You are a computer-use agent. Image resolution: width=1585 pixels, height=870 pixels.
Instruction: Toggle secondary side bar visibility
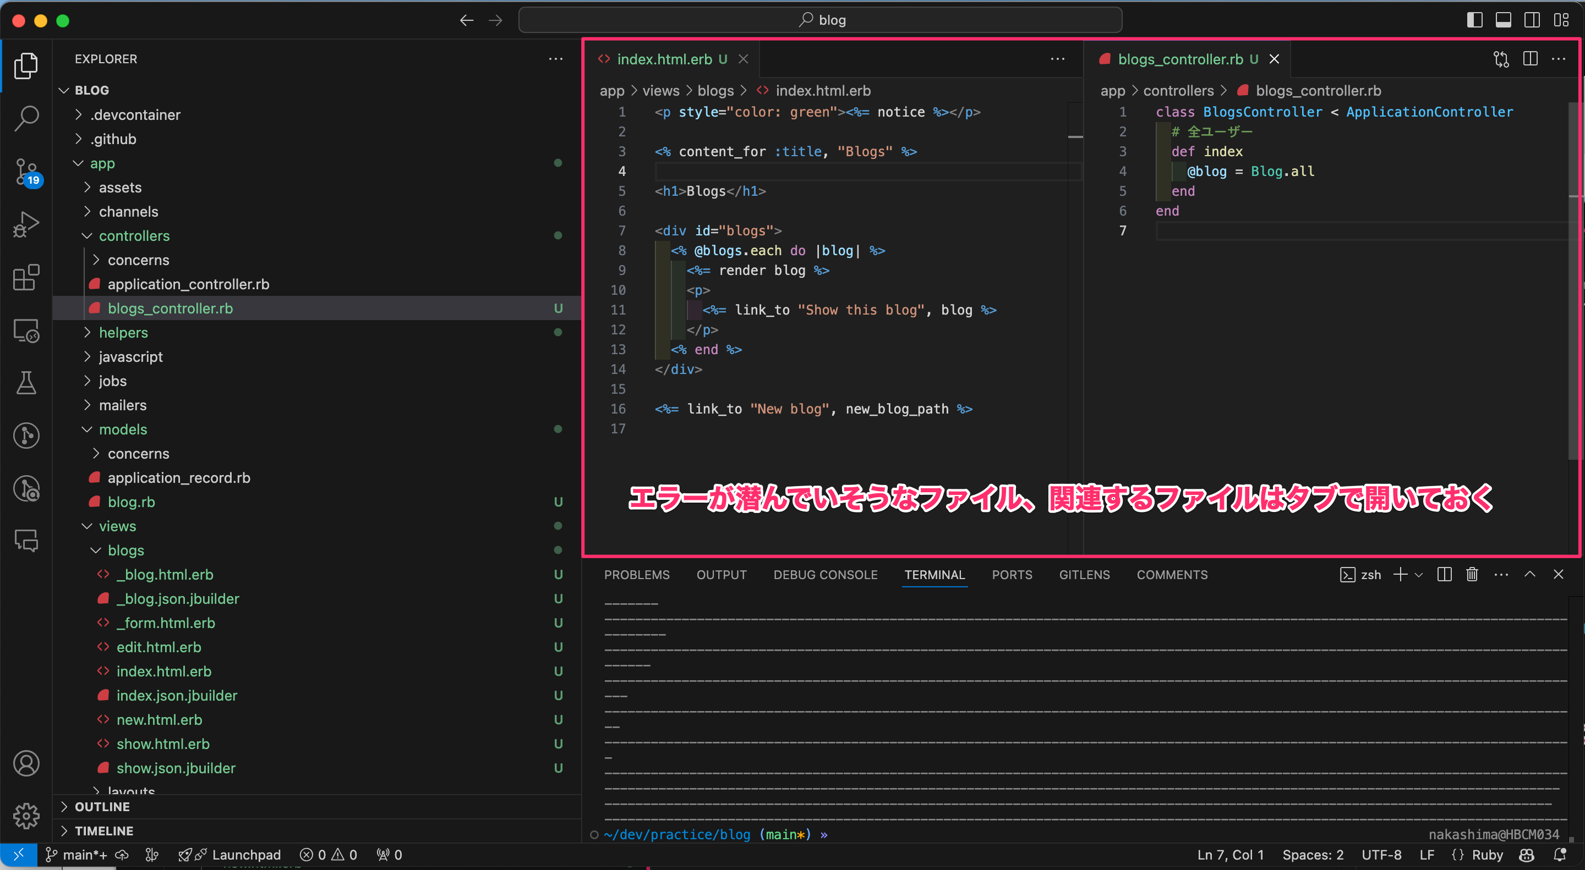1532,20
